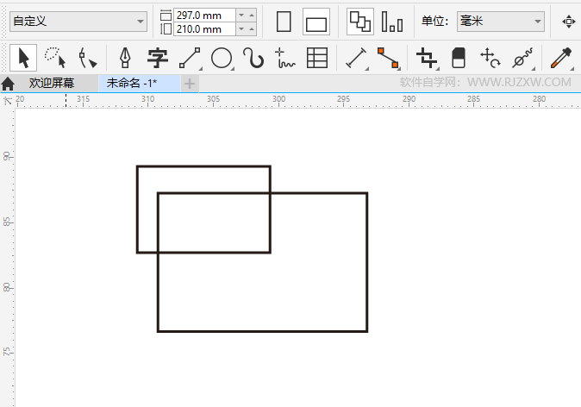Choose the Ellipse tool

click(222, 58)
